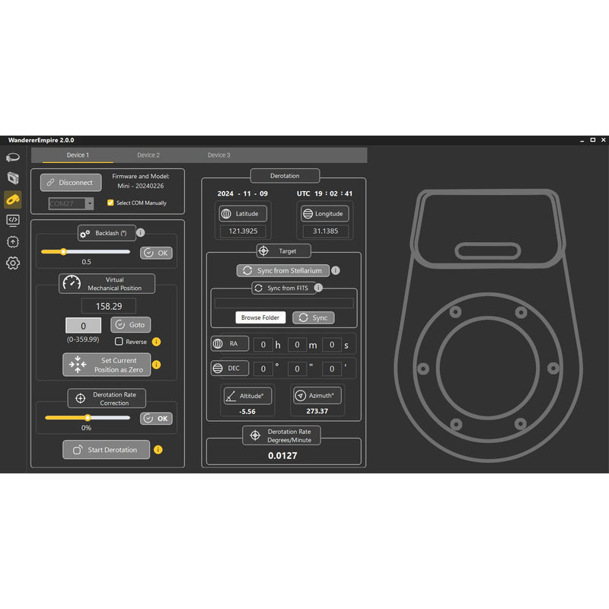Toggle Select COM Manually checkbox
The width and height of the screenshot is (609, 609).
pyautogui.click(x=110, y=202)
